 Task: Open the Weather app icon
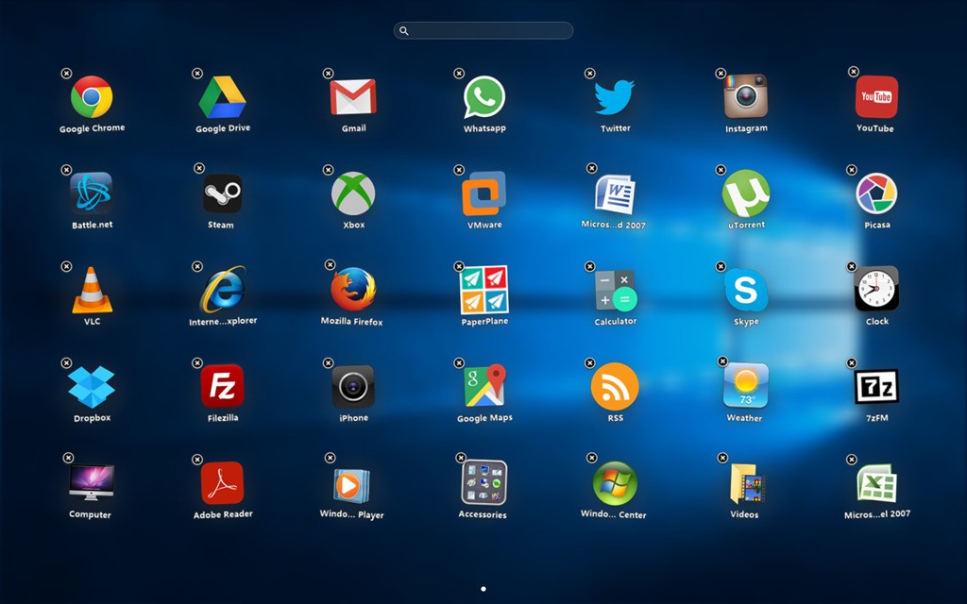[x=746, y=386]
